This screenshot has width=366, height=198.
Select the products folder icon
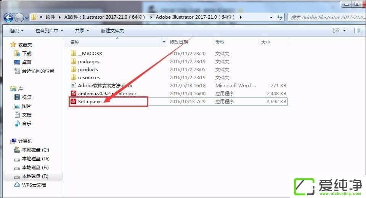point(73,69)
